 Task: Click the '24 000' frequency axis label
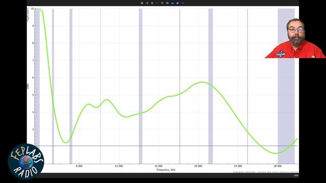coord(238,166)
